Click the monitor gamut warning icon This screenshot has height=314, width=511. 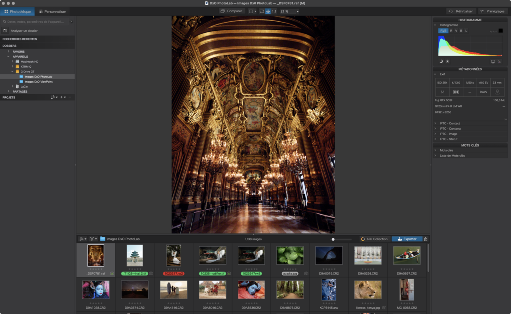(493, 61)
